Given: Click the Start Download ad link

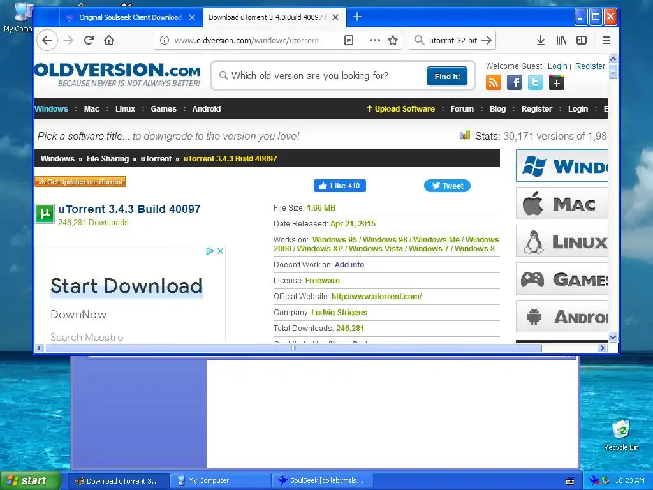Looking at the screenshot, I should point(126,286).
